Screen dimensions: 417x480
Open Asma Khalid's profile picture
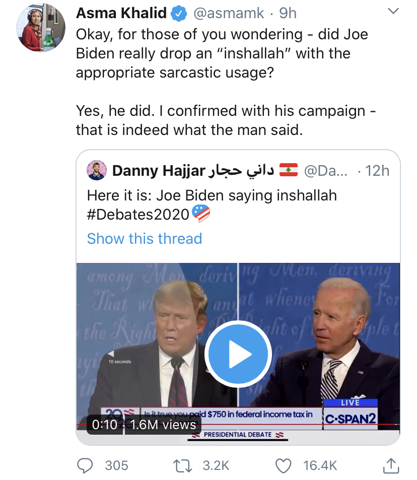[x=41, y=30]
